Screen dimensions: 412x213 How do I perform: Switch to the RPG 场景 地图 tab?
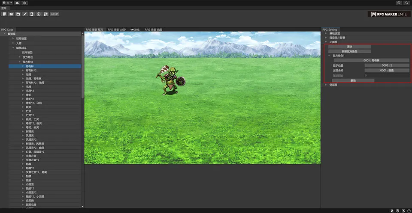point(153,30)
